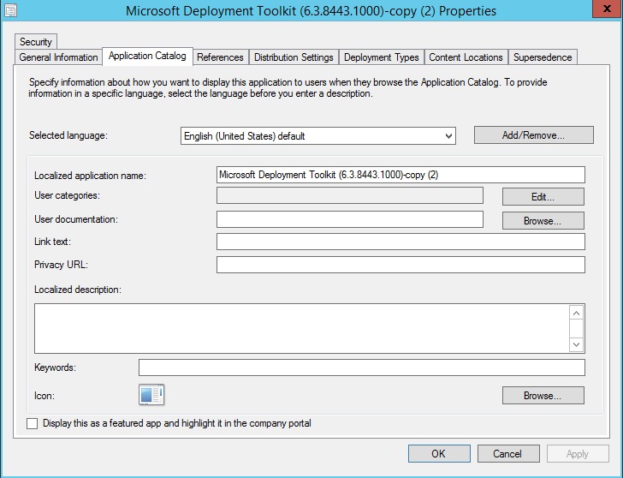The width and height of the screenshot is (623, 478).
Task: Click the Add/Remove language button
Action: pyautogui.click(x=533, y=135)
